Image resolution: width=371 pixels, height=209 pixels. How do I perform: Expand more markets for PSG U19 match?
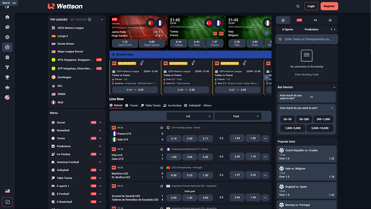(265, 157)
